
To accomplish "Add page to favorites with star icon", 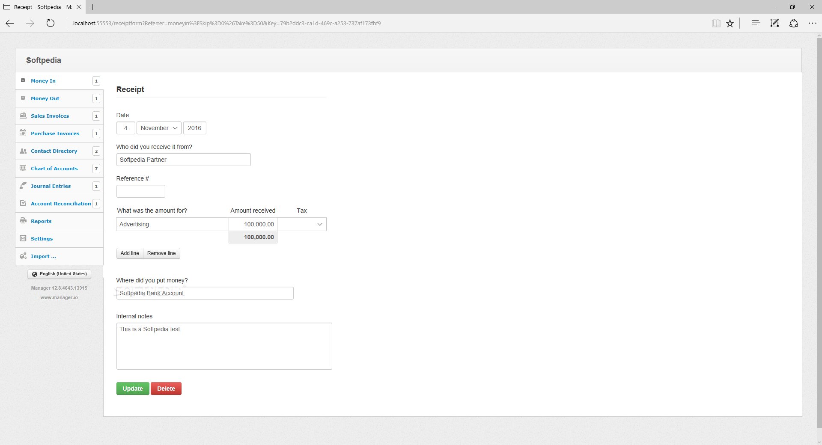I will [730, 23].
